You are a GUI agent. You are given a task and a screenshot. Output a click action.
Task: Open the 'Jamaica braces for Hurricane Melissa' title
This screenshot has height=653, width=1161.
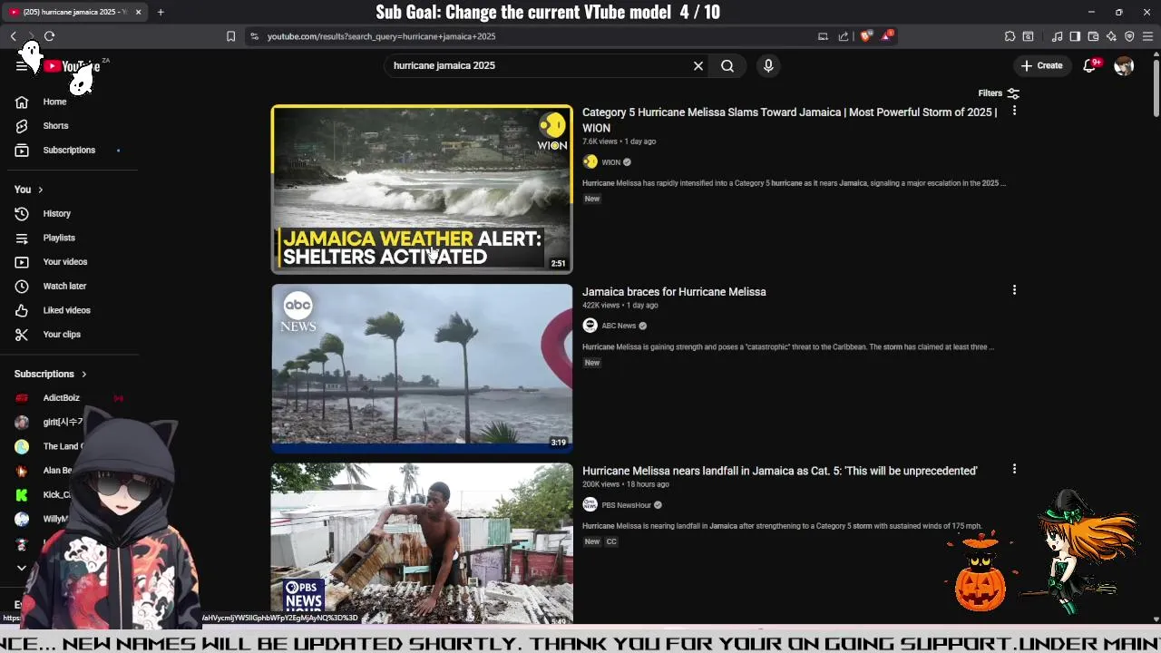[x=674, y=292]
